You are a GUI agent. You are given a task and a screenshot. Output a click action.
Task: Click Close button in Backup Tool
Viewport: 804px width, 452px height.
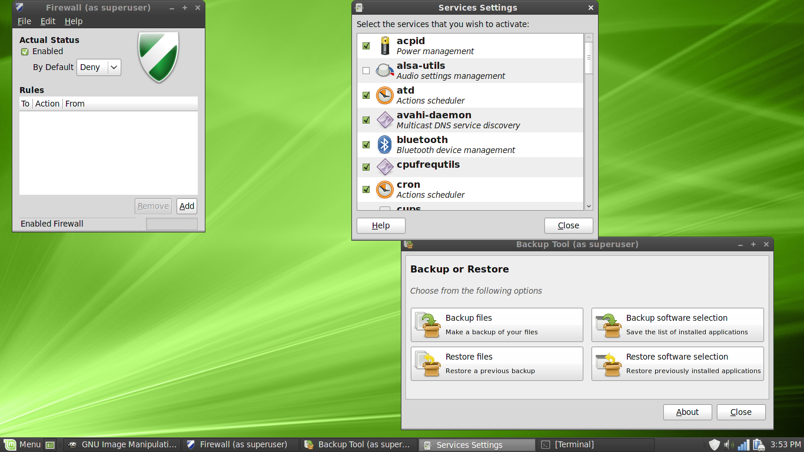pyautogui.click(x=741, y=412)
